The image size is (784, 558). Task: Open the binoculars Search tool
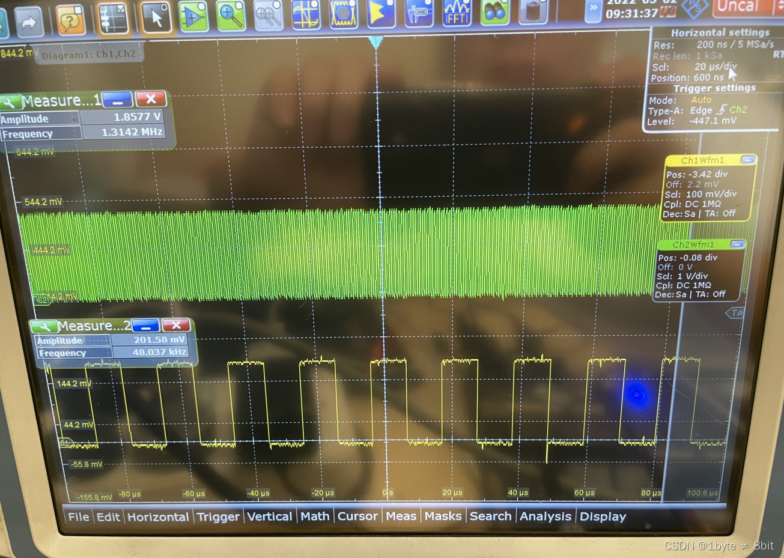(x=494, y=13)
